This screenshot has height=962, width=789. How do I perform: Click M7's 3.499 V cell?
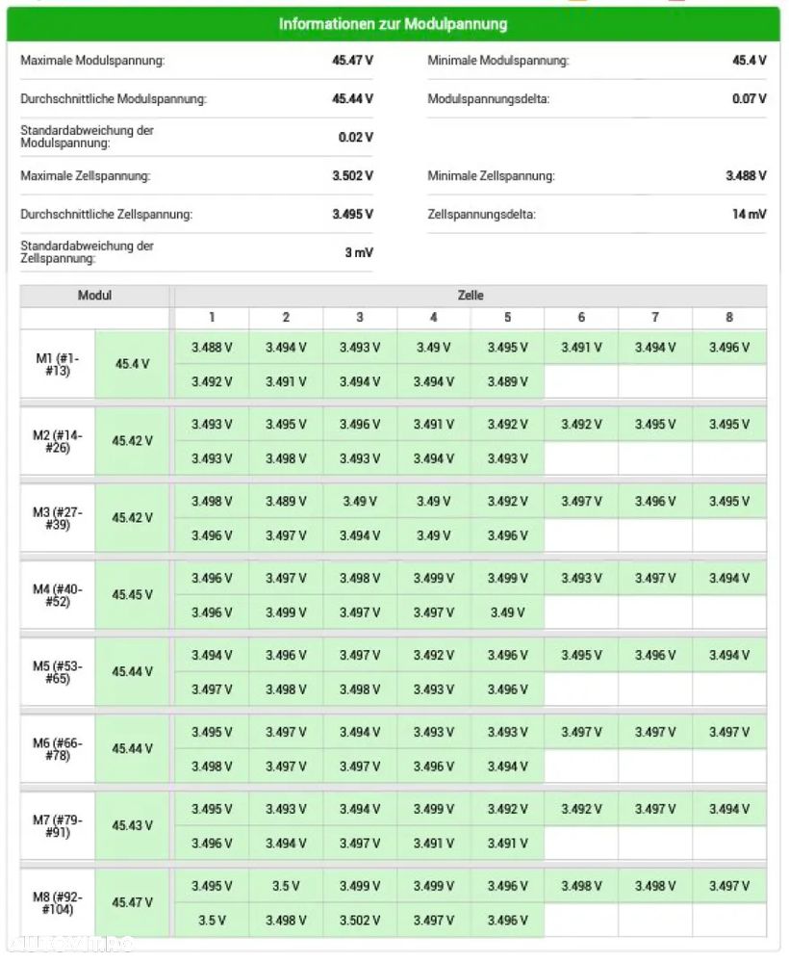433,809
